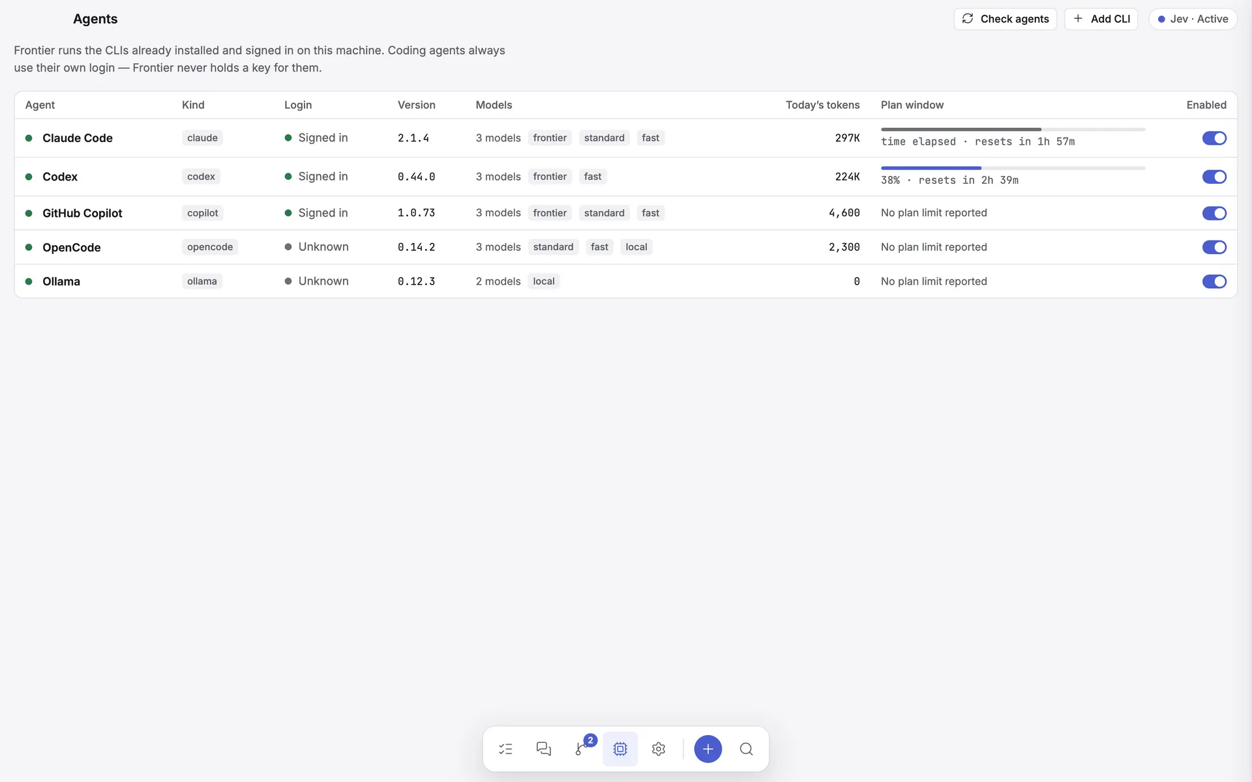
Task: Open the Jev · Active status pill
Action: click(1193, 19)
